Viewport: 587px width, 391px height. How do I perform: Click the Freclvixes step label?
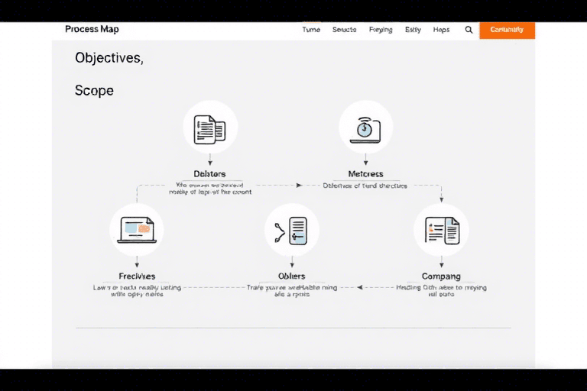(x=137, y=276)
